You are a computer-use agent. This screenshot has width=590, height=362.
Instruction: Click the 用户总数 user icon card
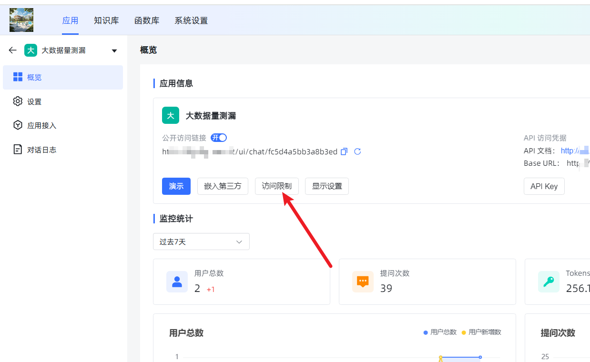pyautogui.click(x=177, y=282)
